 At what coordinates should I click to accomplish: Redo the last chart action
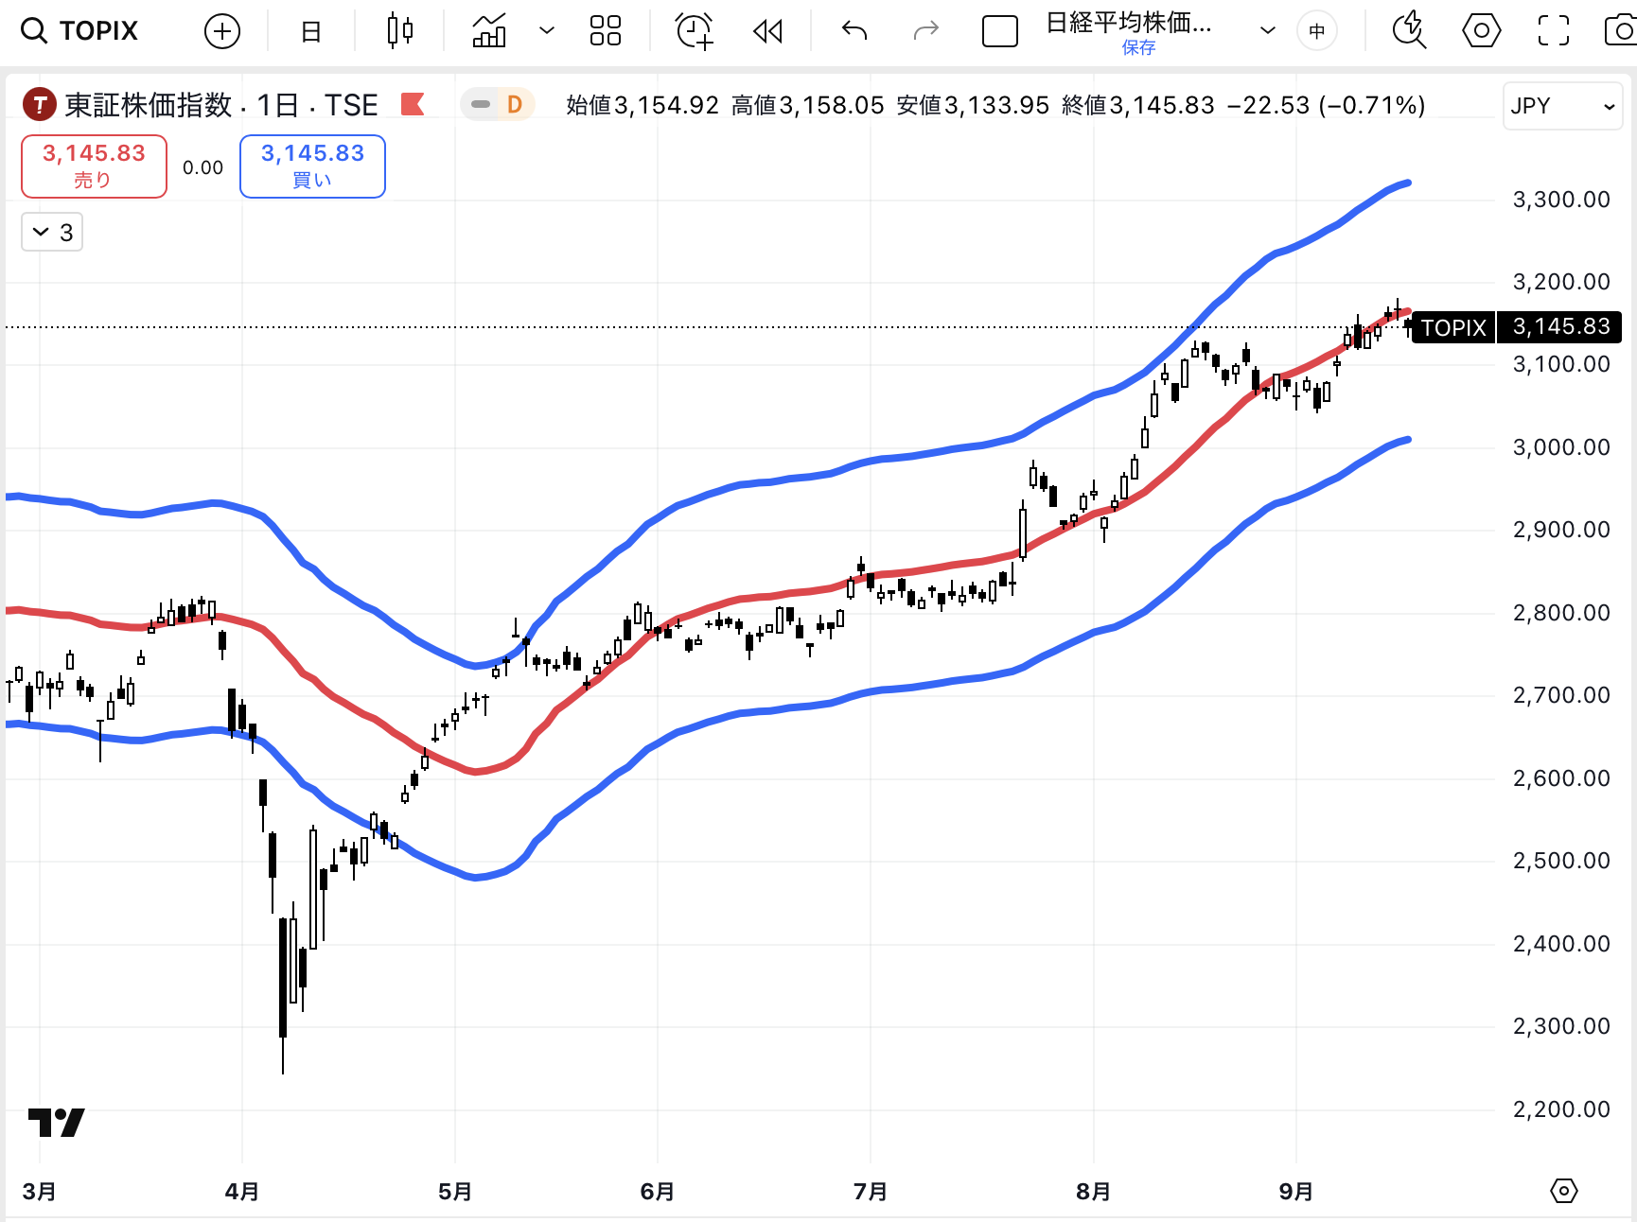[926, 31]
